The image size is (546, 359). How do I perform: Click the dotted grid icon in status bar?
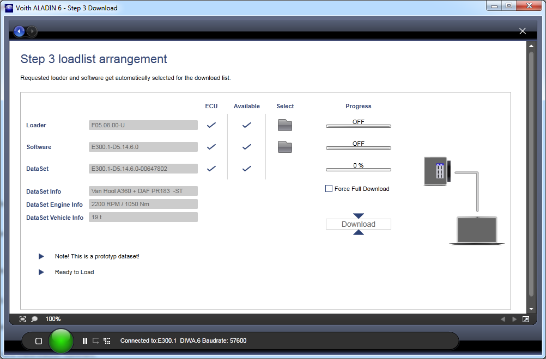pyautogui.click(x=107, y=341)
